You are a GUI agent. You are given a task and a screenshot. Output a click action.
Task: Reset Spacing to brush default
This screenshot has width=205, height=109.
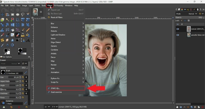23,89
